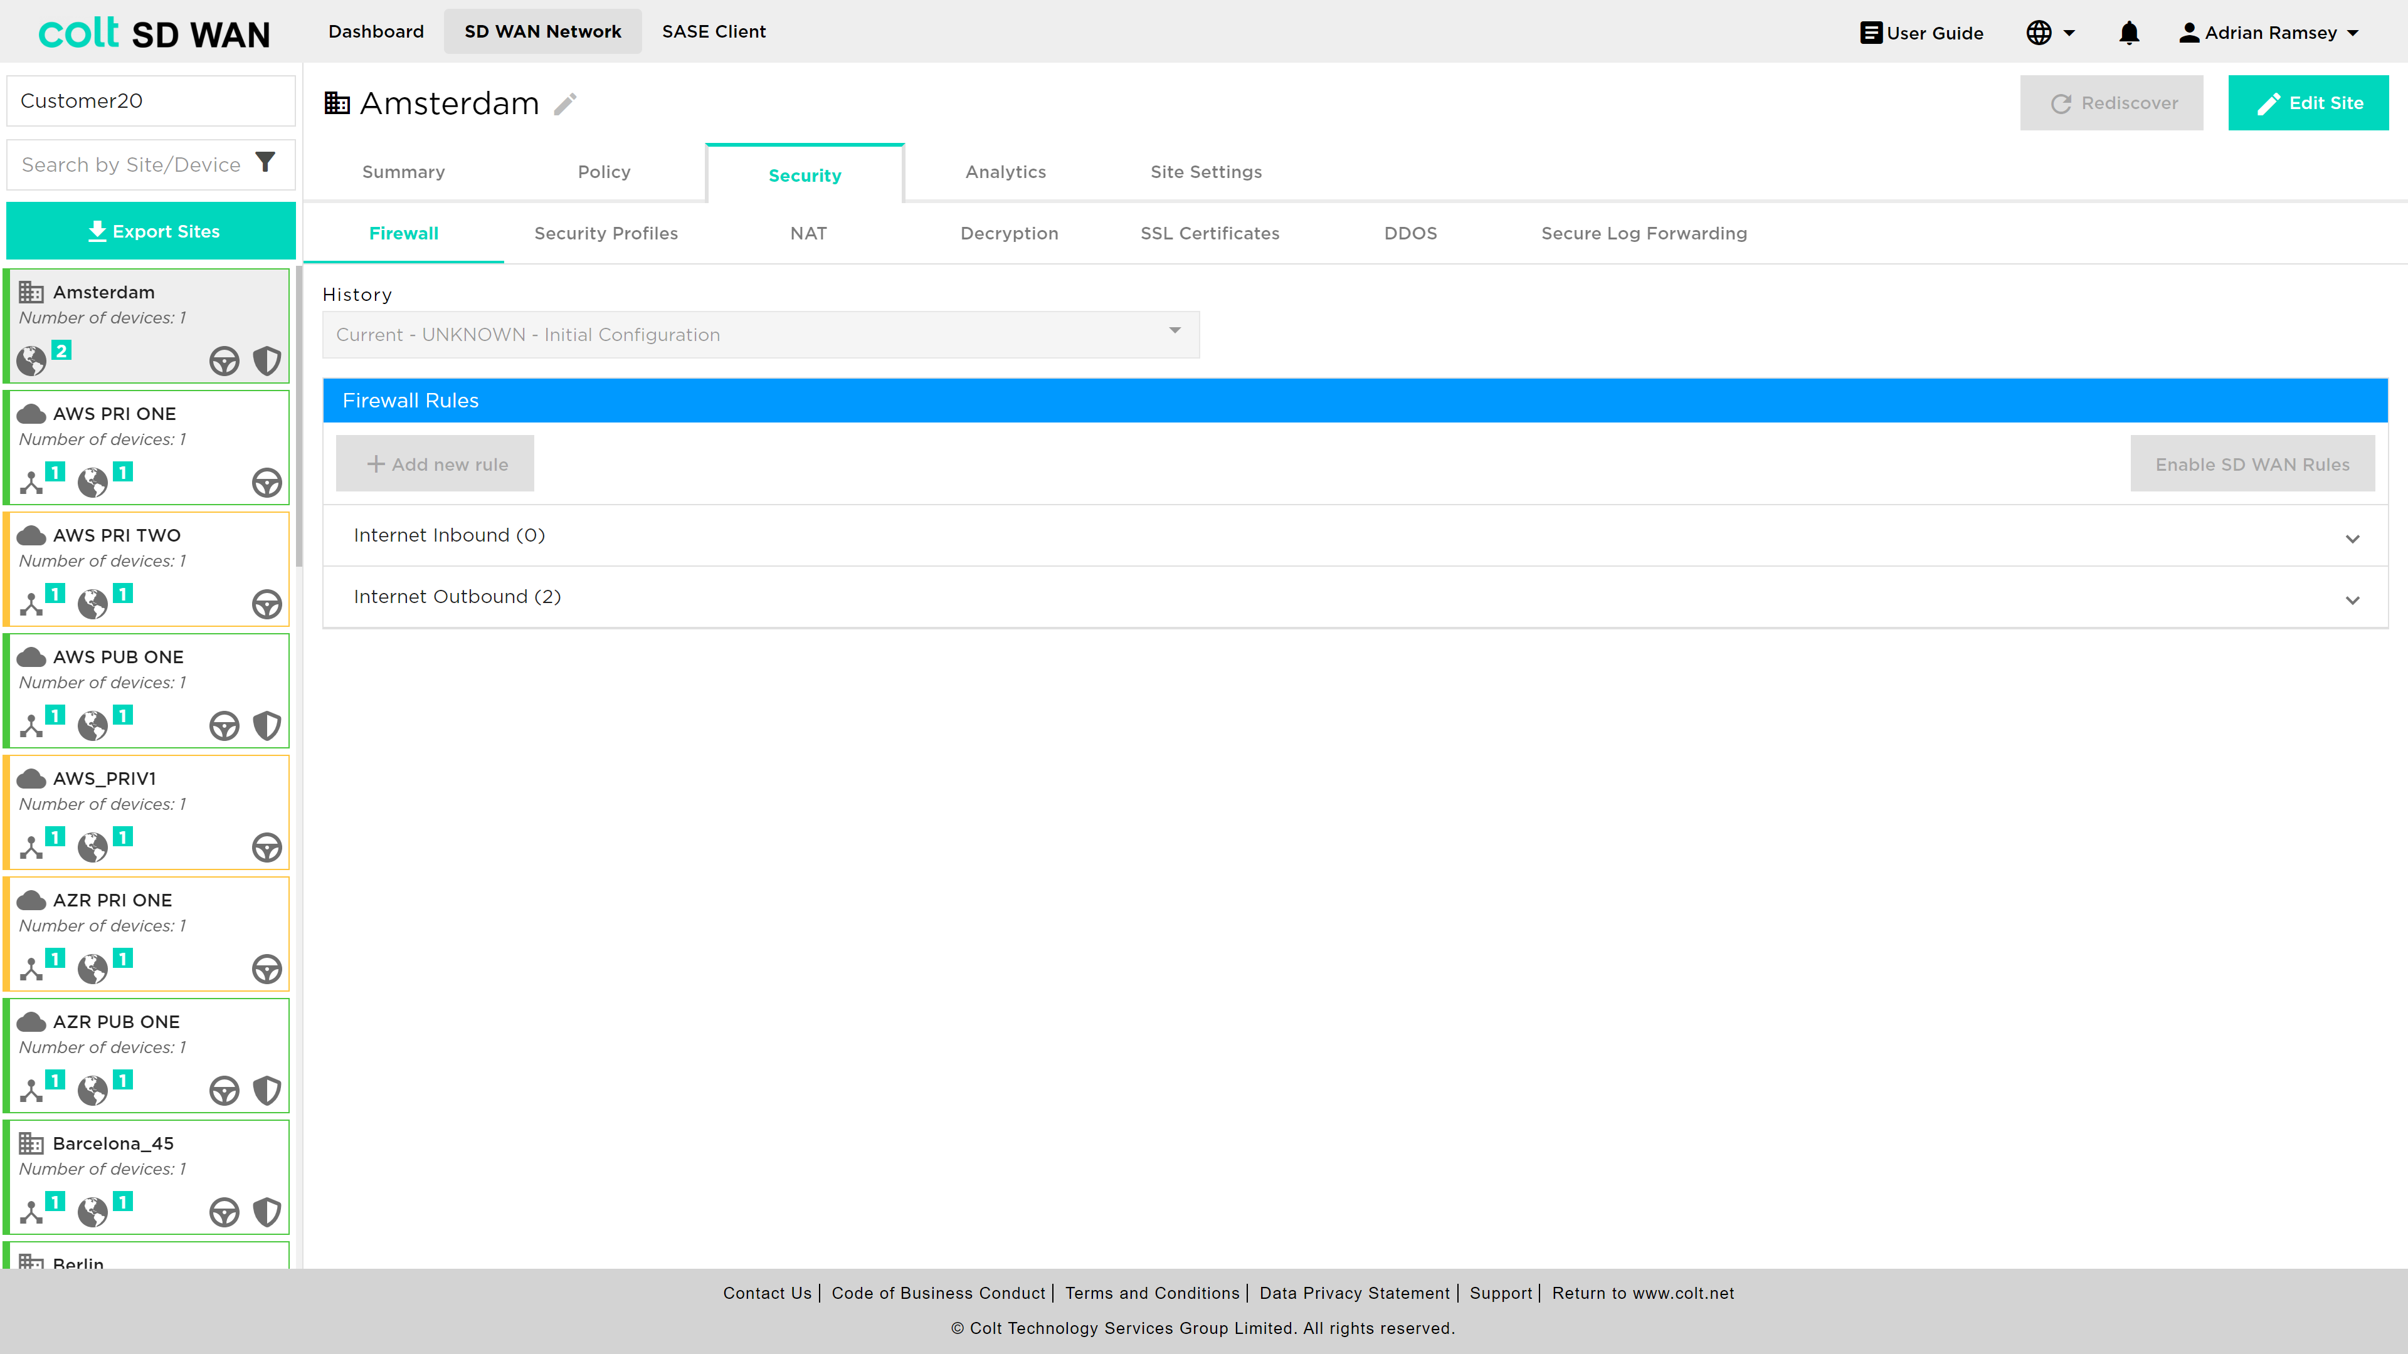
Task: Click the Amsterdam site steering wheel icon
Action: tap(224, 360)
